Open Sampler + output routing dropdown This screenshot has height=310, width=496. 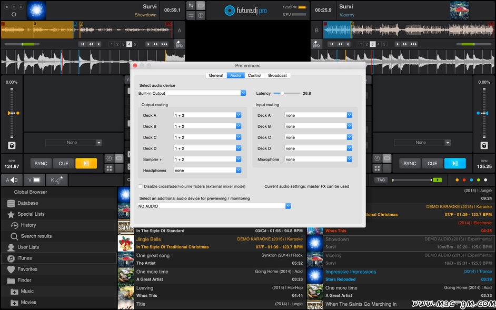(x=207, y=159)
